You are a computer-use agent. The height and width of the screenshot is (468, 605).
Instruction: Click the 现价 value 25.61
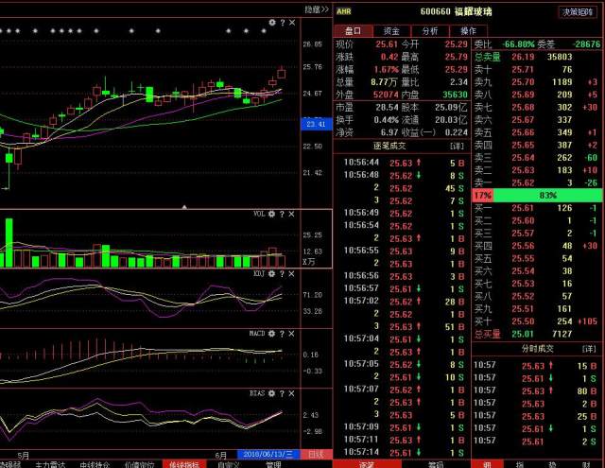tap(387, 44)
